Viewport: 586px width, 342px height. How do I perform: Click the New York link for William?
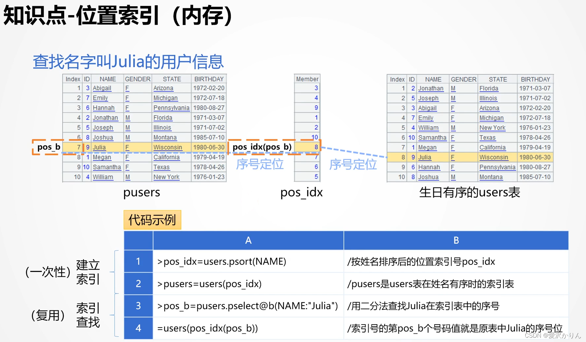click(493, 128)
